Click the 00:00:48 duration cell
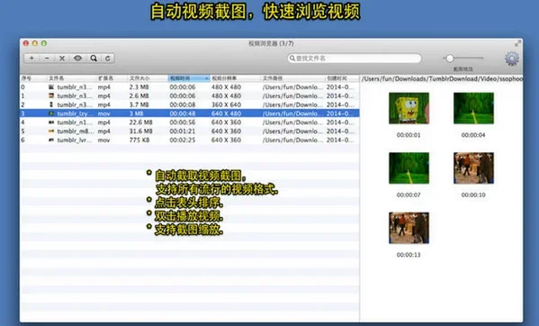This screenshot has height=326, width=539. coord(182,113)
